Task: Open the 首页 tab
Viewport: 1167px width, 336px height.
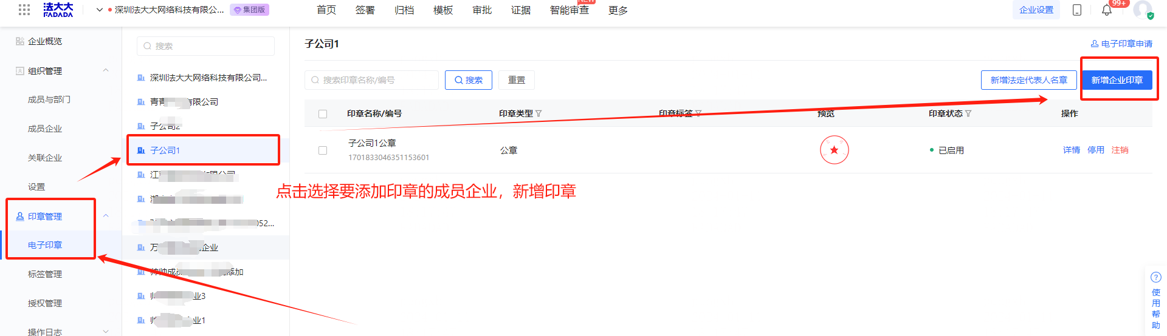Action: [x=326, y=10]
